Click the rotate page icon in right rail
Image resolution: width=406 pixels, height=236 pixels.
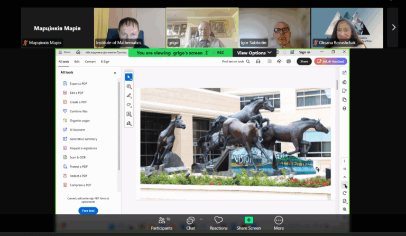point(345,193)
